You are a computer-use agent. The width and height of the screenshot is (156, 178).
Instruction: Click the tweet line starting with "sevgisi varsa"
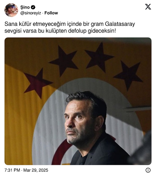60,31
